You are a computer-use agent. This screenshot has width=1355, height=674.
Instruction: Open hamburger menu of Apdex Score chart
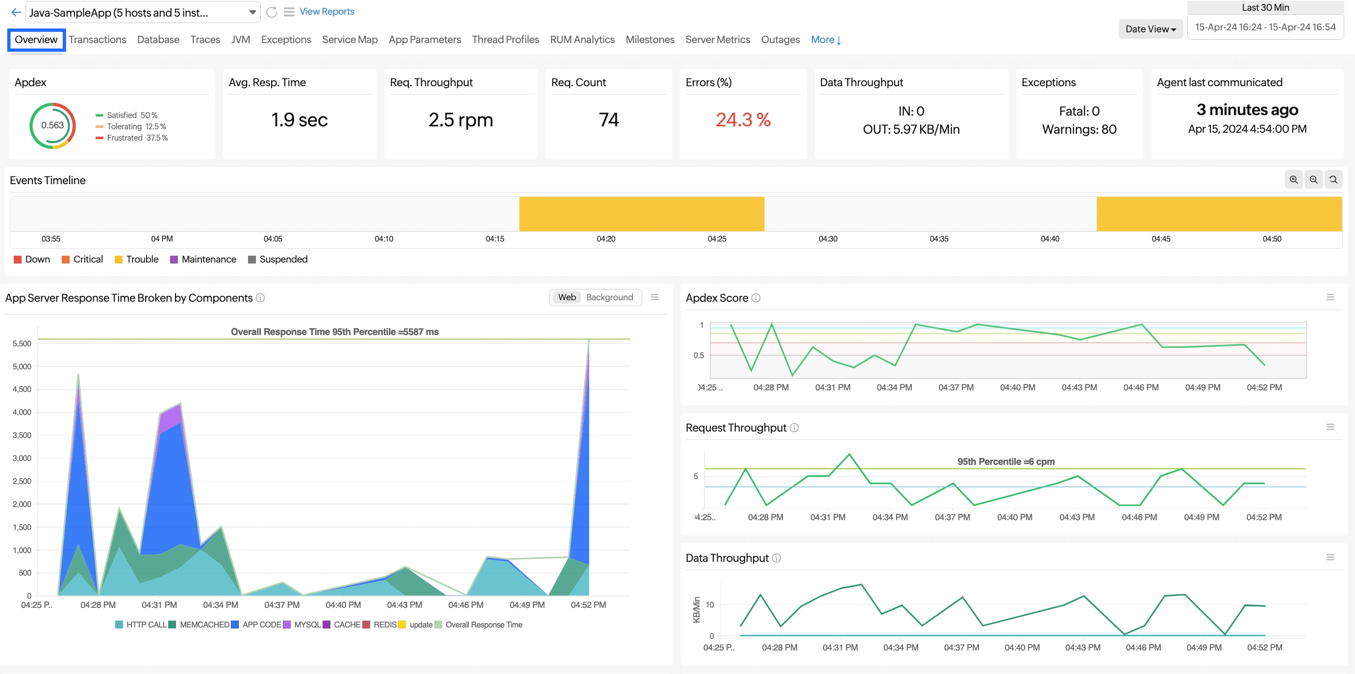tap(1330, 298)
